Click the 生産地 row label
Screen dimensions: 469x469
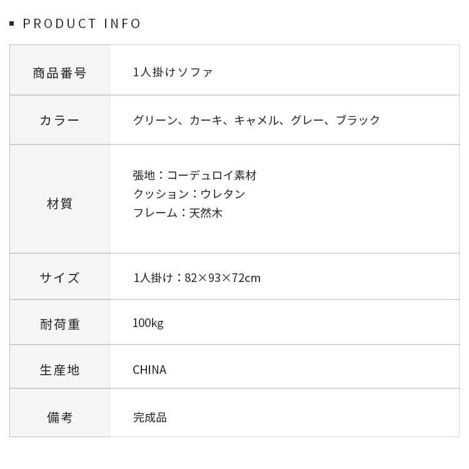tap(59, 370)
